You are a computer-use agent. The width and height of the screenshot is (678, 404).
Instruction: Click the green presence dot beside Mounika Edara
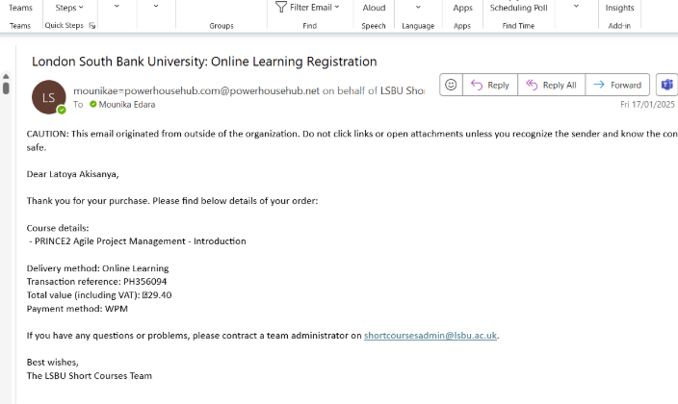click(93, 104)
